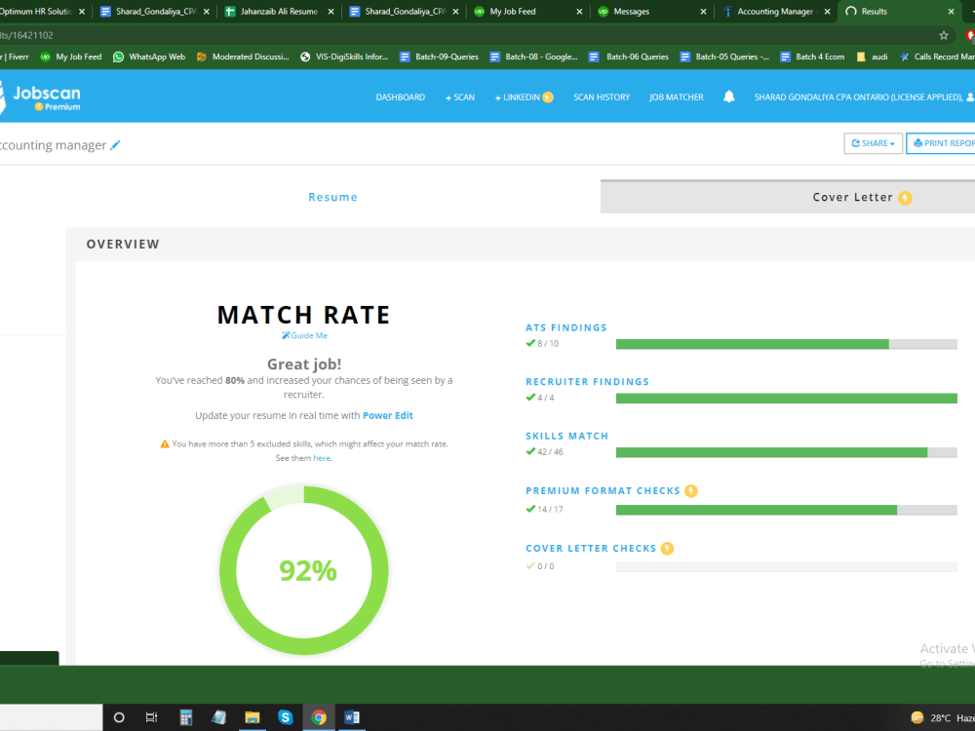The height and width of the screenshot is (731, 975).
Task: Switch to Messages browser tab
Action: [x=651, y=11]
